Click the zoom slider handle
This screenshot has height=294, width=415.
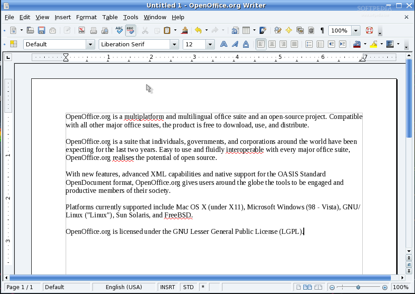(358, 287)
